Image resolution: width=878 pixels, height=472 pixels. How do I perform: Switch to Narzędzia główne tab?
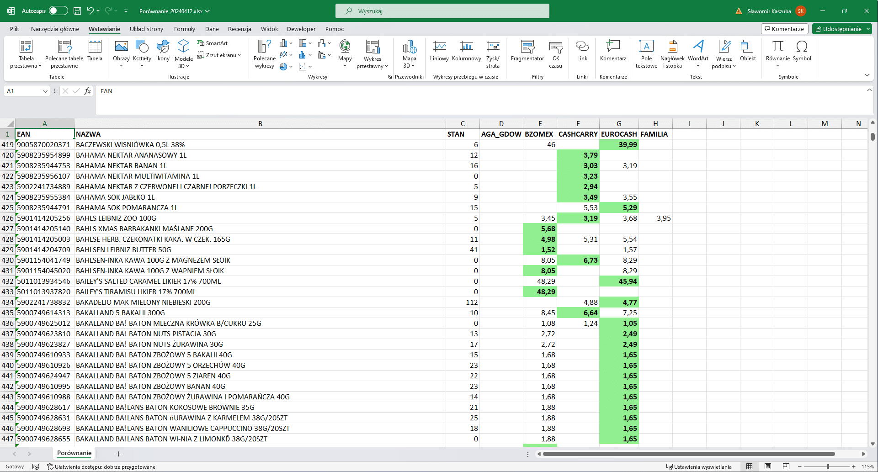point(55,29)
